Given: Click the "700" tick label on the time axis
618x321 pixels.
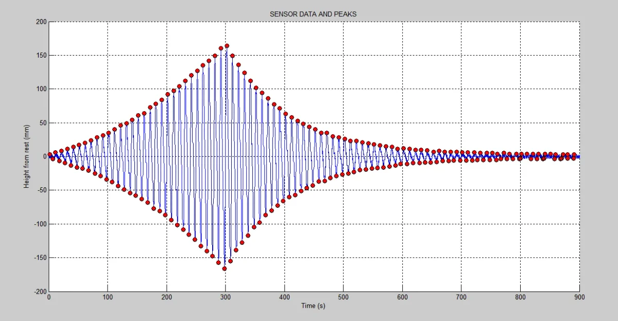Looking at the screenshot, I should point(461,297).
